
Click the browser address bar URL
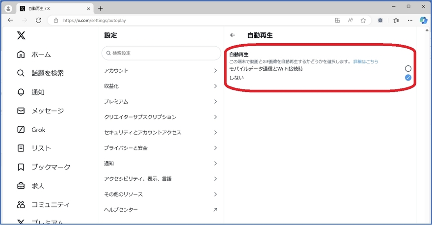point(94,21)
